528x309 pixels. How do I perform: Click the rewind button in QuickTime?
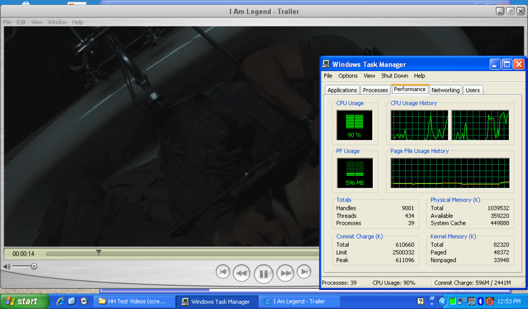coord(242,273)
